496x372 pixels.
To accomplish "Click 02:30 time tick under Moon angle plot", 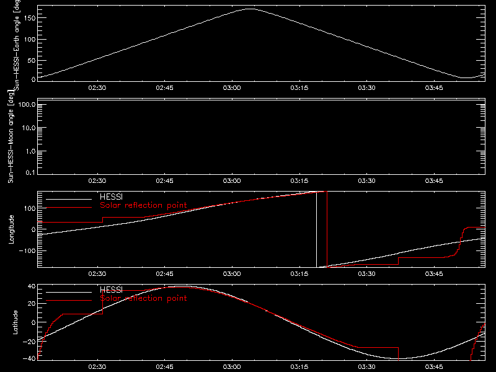I will tap(97, 180).
